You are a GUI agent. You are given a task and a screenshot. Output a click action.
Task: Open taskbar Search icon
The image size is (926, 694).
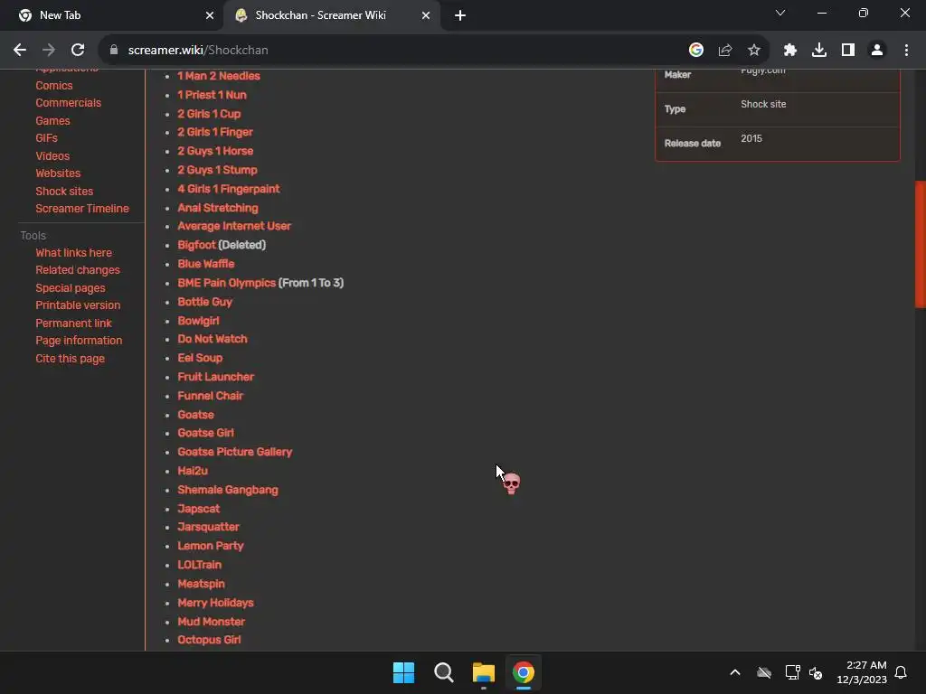tap(443, 672)
